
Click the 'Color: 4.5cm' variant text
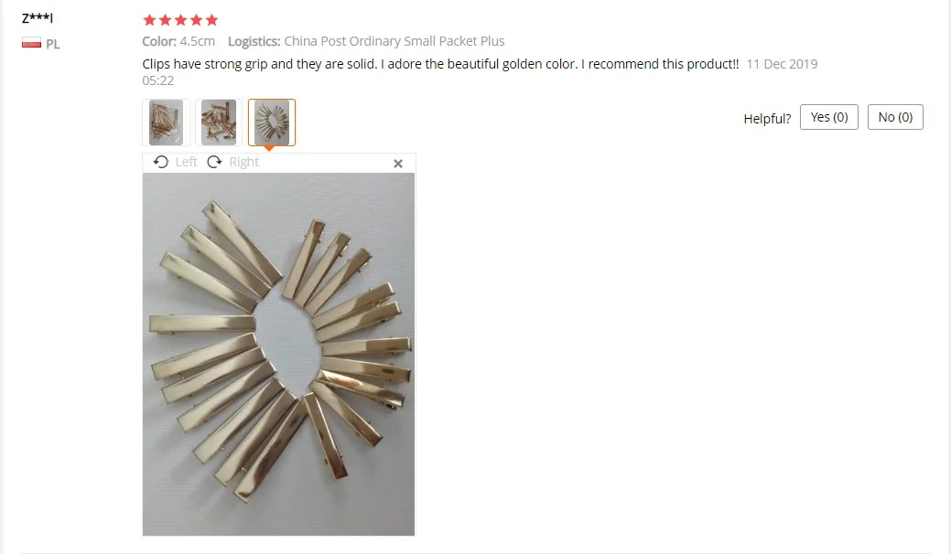pyautogui.click(x=178, y=41)
